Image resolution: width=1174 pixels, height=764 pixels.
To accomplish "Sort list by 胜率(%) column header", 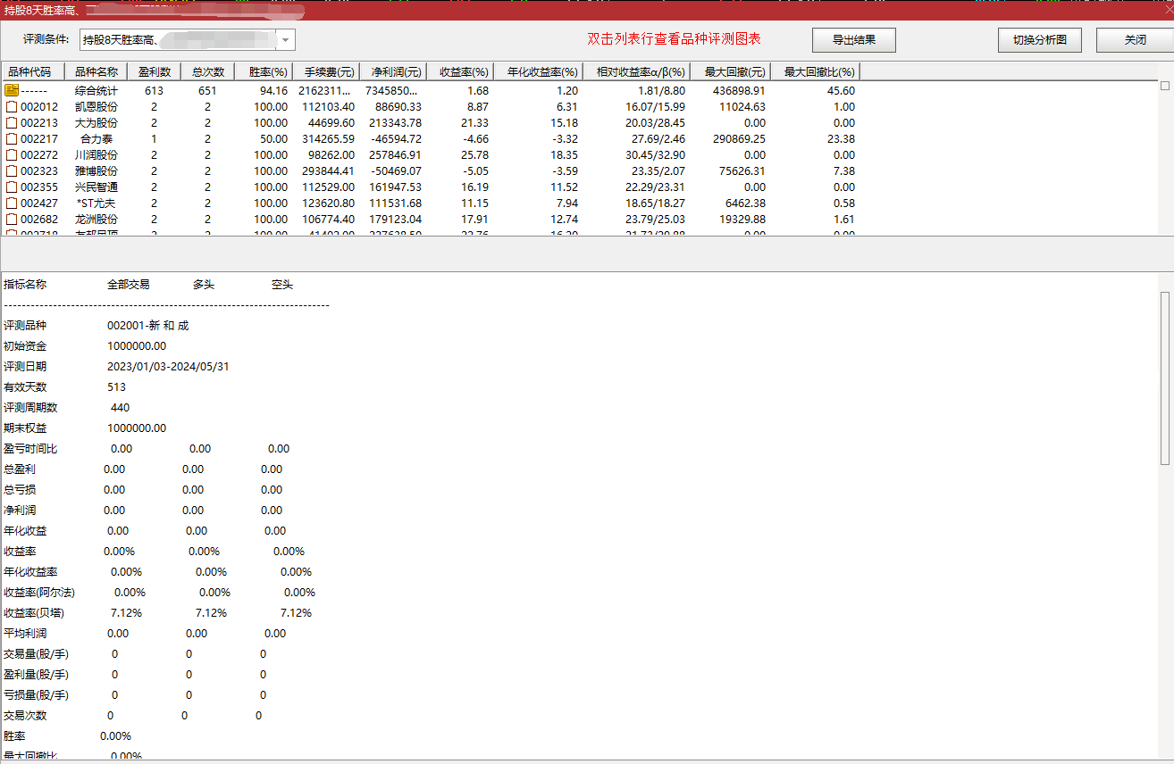I will pos(268,71).
